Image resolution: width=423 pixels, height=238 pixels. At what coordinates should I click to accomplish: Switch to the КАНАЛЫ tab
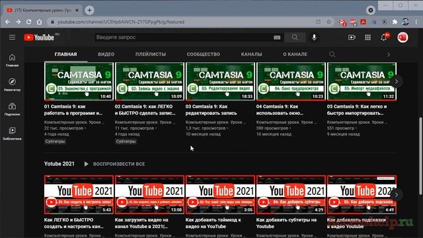pos(251,54)
